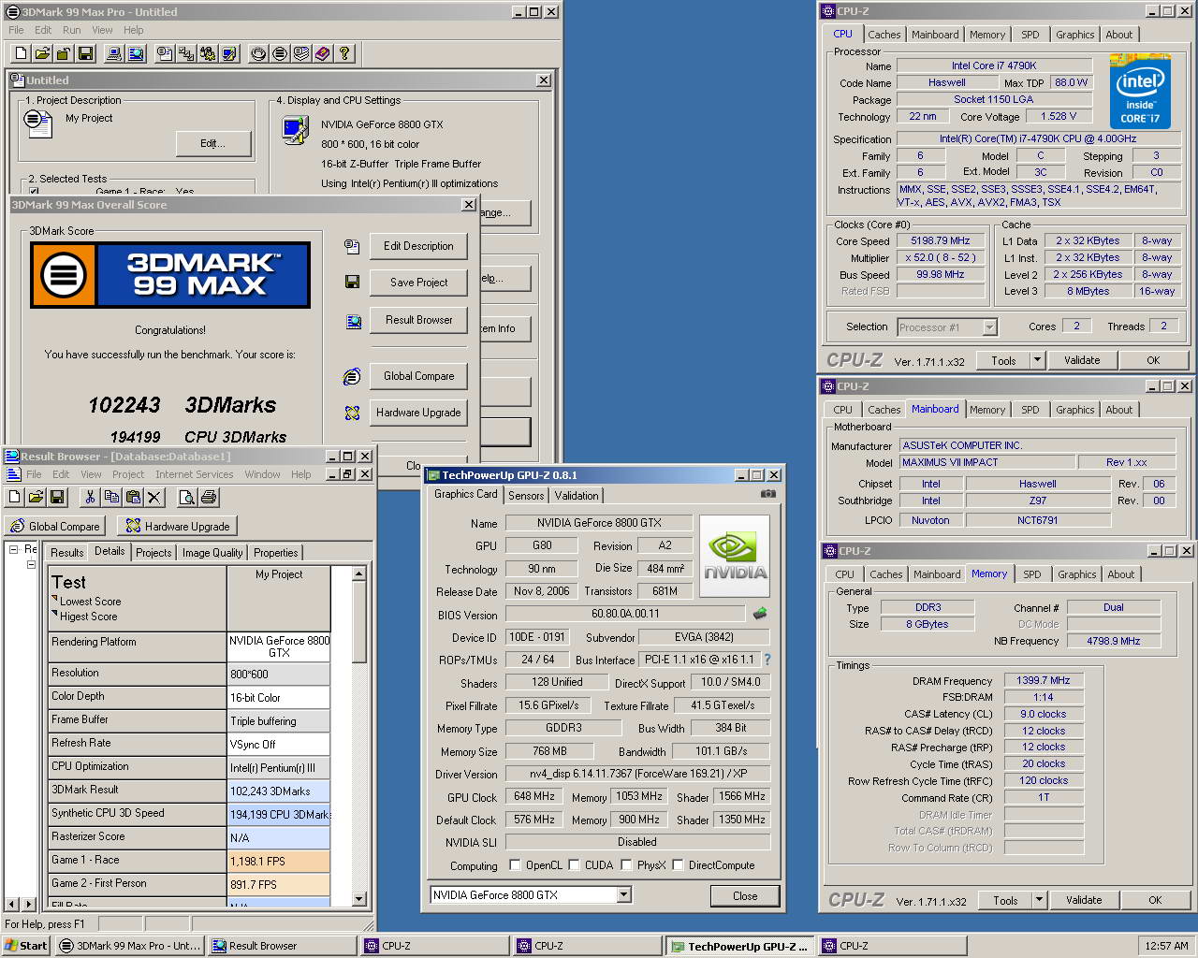
Task: Switch to Validation tab in GPU-Z
Action: click(577, 496)
